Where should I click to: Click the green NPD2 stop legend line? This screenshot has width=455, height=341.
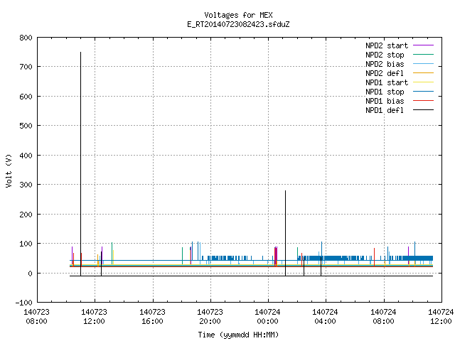point(423,55)
